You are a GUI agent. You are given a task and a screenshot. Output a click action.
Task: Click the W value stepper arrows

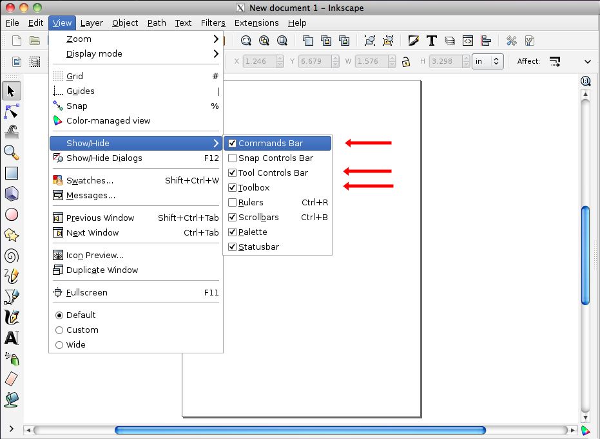click(x=392, y=61)
